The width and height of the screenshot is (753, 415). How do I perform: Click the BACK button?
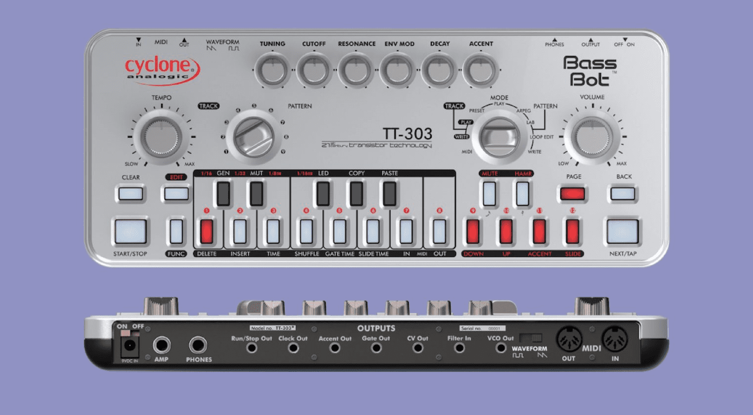click(x=623, y=194)
